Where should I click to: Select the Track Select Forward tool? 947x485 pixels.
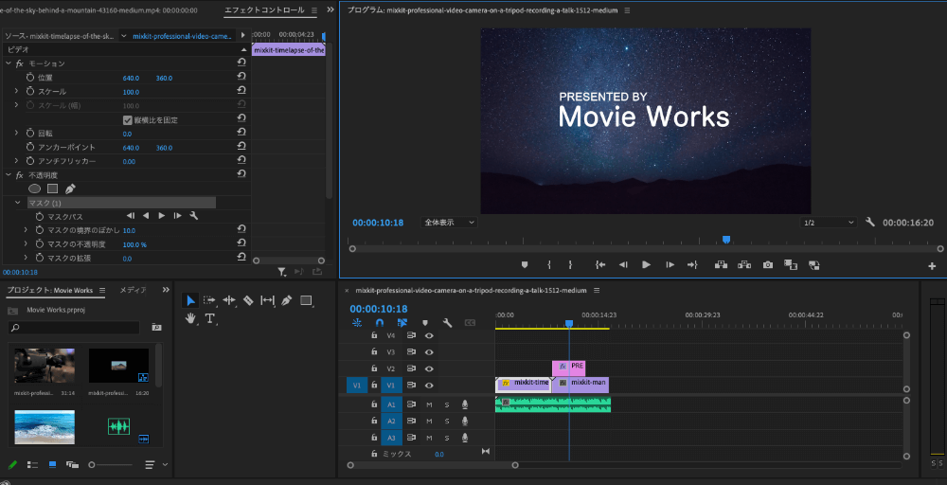[x=209, y=300]
